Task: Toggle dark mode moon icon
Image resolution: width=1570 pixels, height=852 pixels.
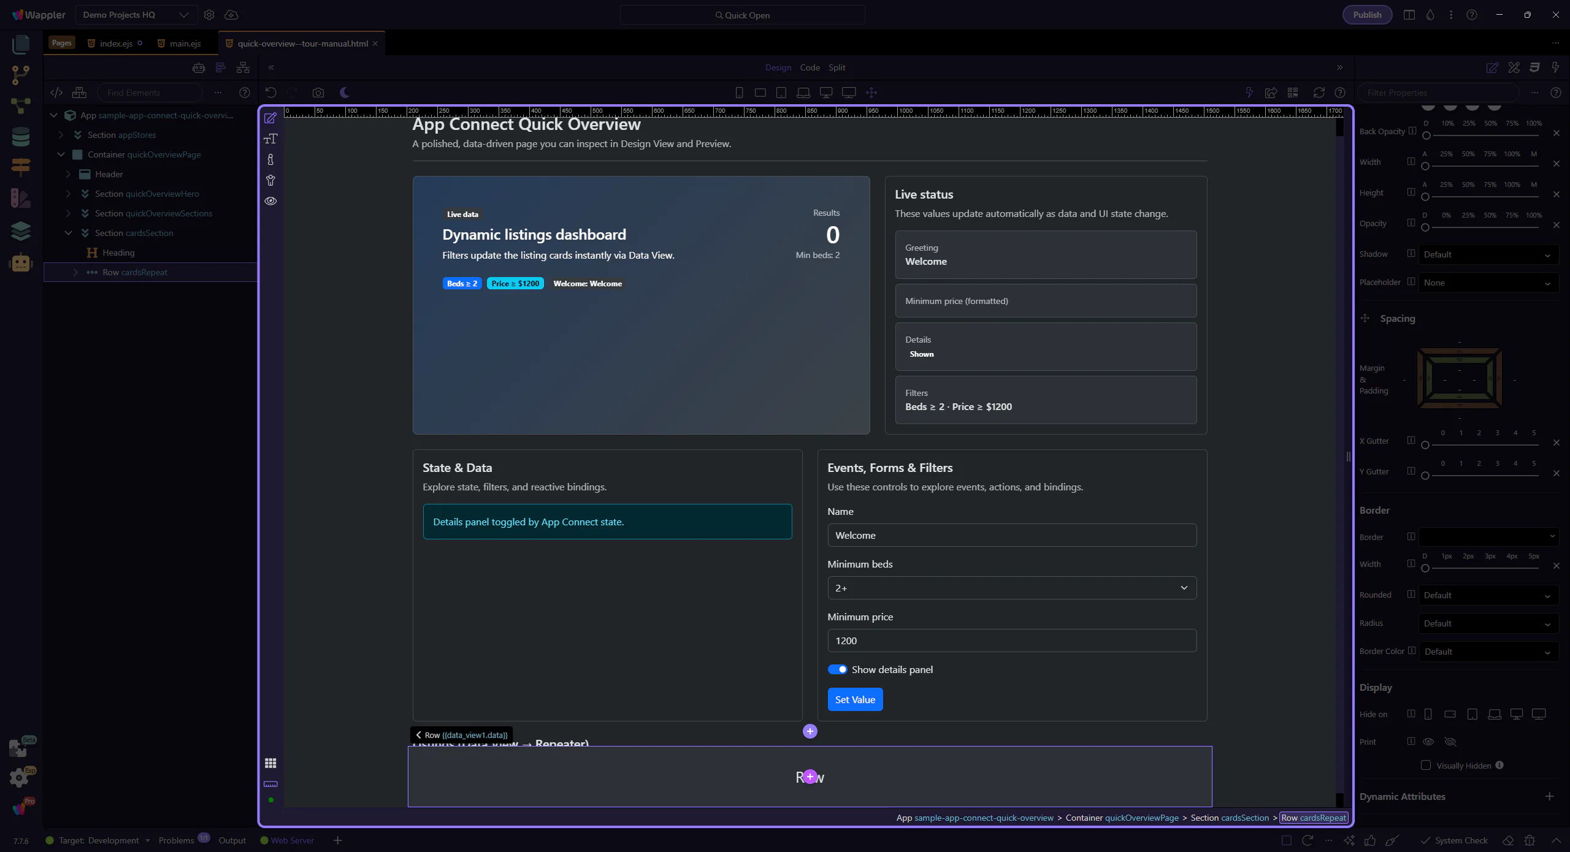Action: coord(345,93)
